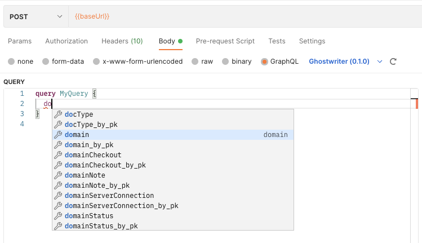Select the raw body radio button
422x243 pixels.
[195, 61]
